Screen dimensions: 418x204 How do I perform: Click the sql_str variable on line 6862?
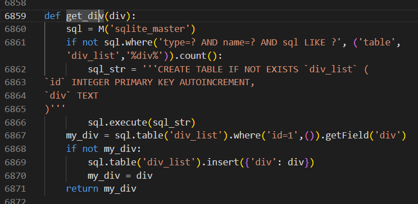tap(107, 69)
